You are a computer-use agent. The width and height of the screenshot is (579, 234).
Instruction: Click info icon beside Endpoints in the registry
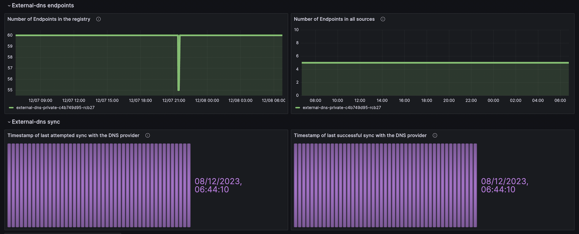click(x=98, y=19)
